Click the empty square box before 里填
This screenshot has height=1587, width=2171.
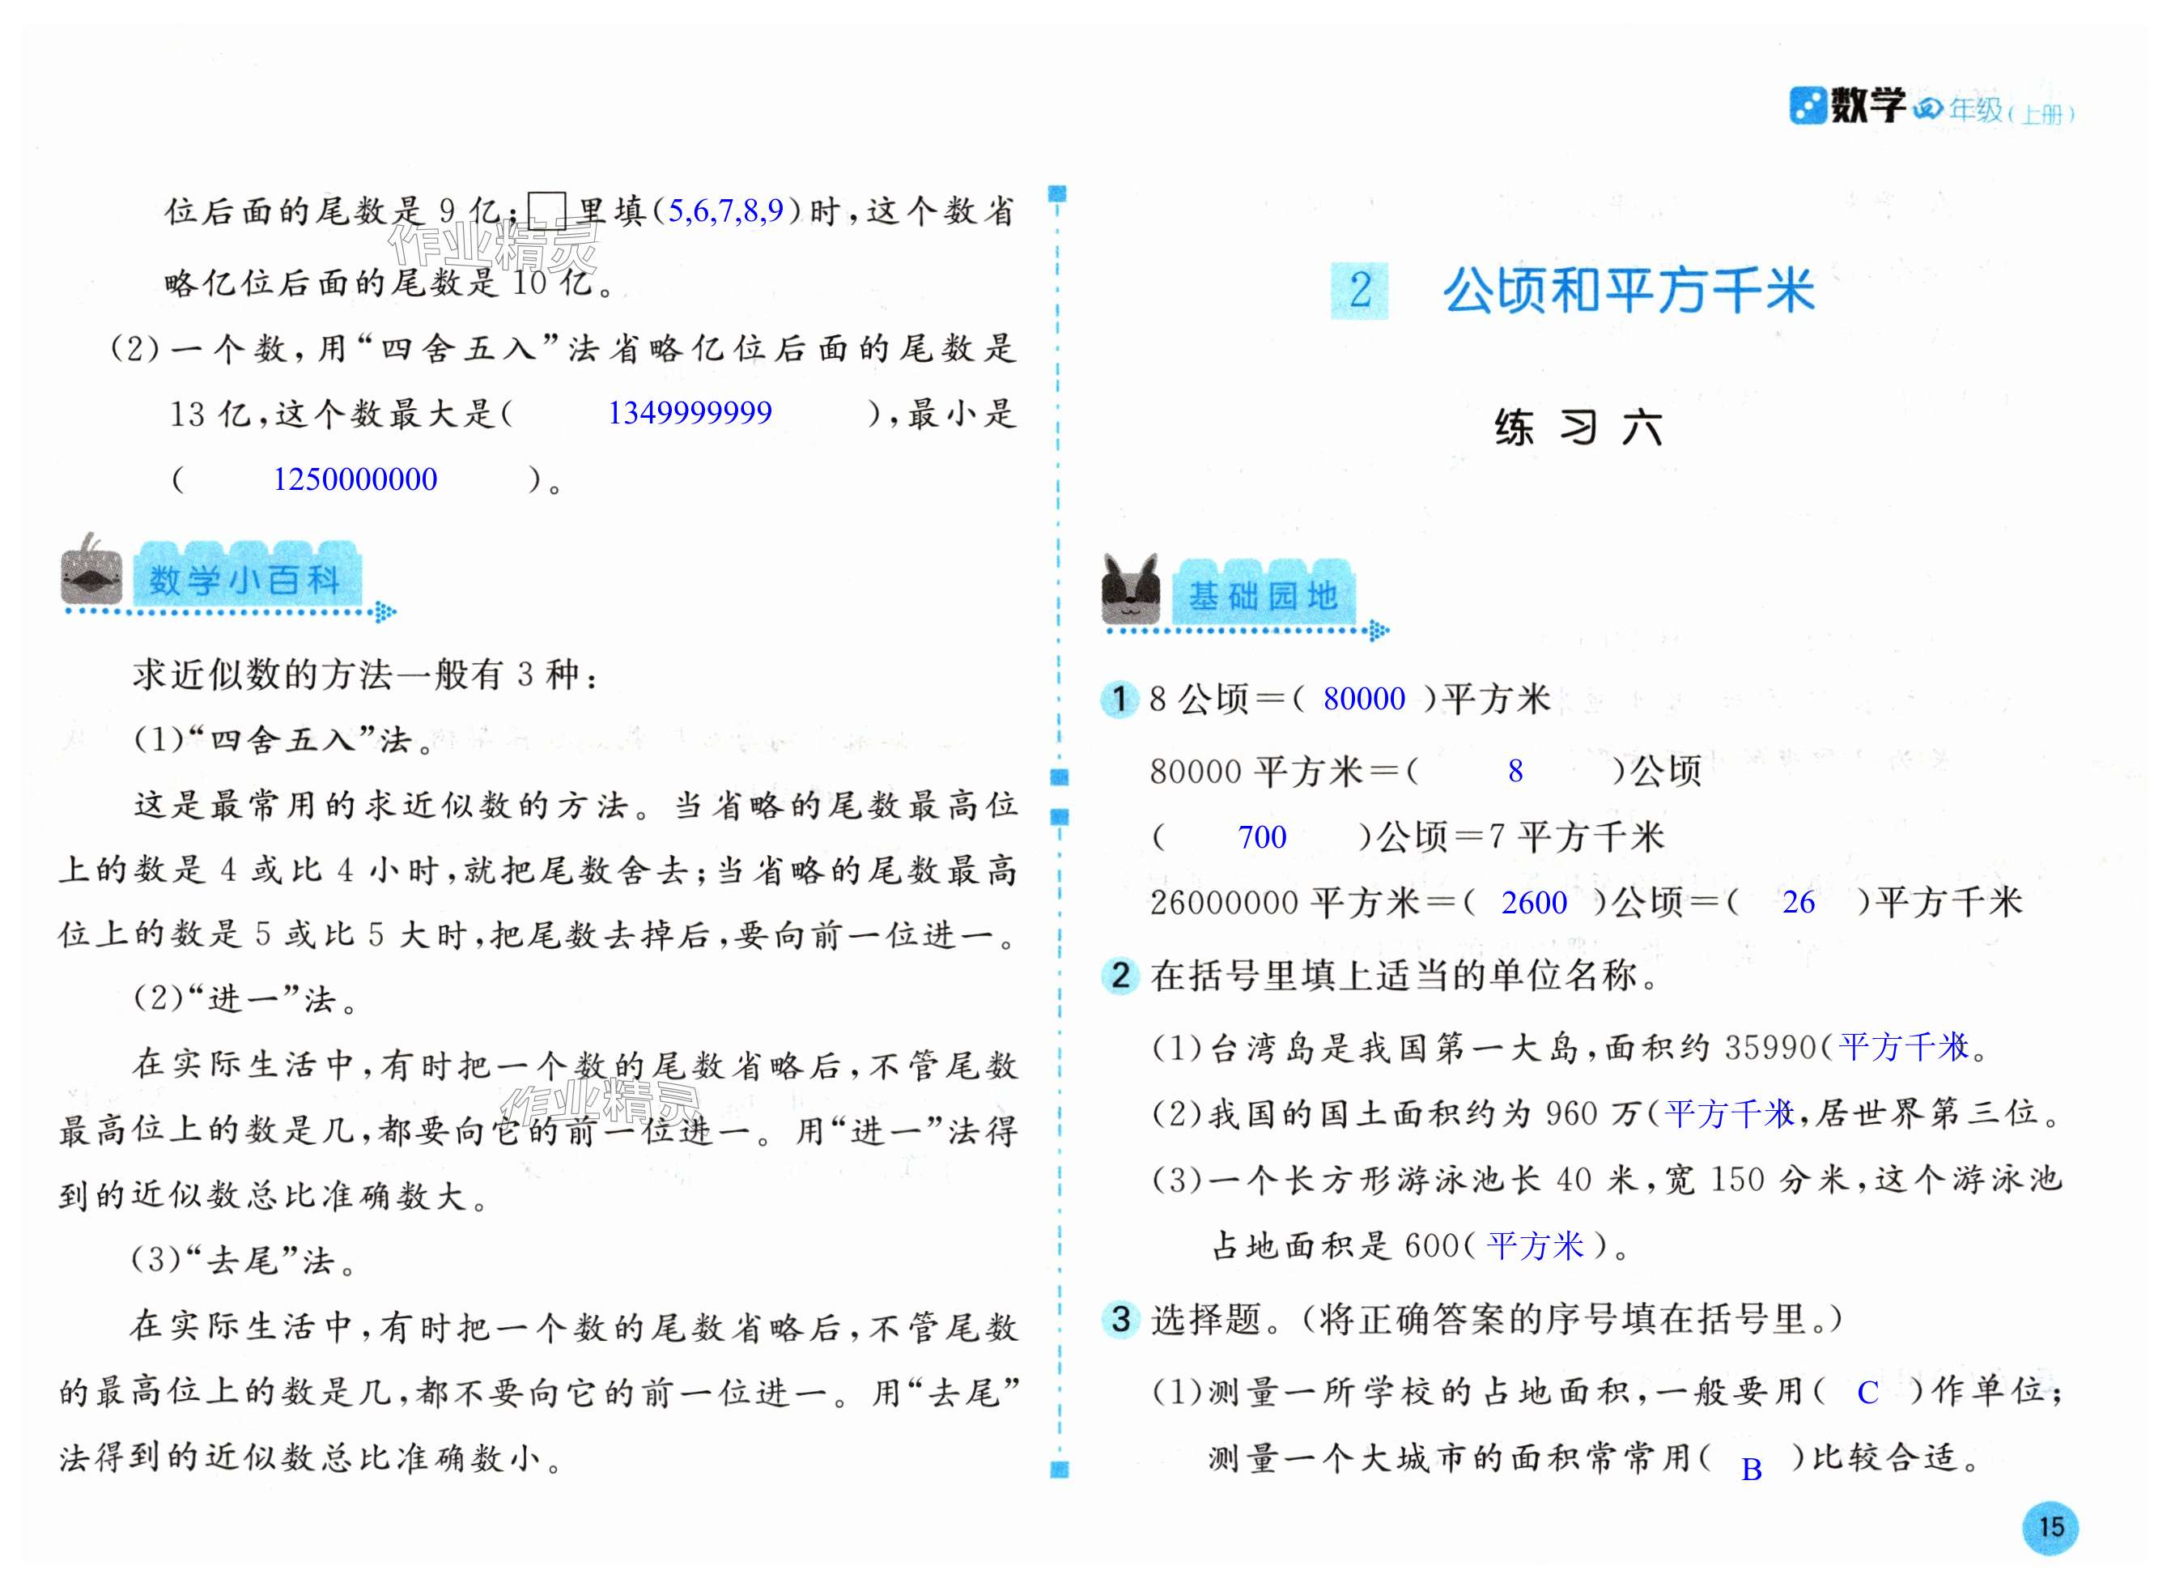547,211
